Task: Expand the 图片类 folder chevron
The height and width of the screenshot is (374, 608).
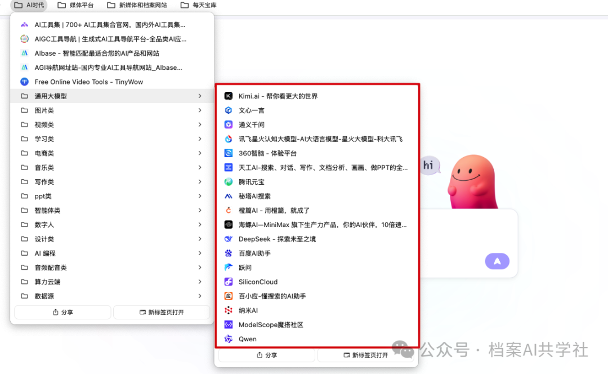Action: tap(200, 110)
